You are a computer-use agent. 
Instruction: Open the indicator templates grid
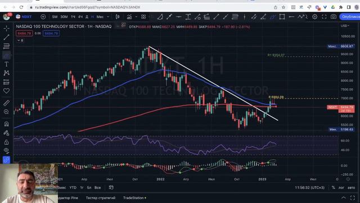click(143, 17)
